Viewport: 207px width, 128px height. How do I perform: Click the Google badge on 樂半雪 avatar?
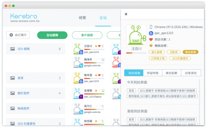click(x=81, y=82)
